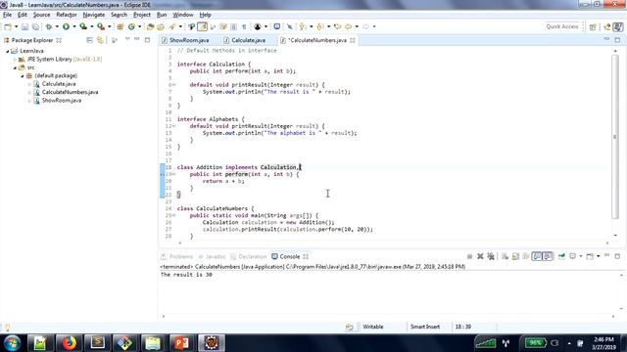The width and height of the screenshot is (627, 352).
Task: Click the External Tools run icon
Action: coord(101,26)
